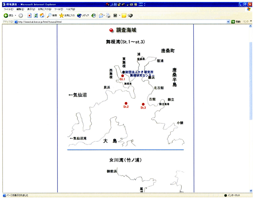Screen dimensions: 255x200
Task: Click the red IME icon in title bar
Action: coord(107,4)
